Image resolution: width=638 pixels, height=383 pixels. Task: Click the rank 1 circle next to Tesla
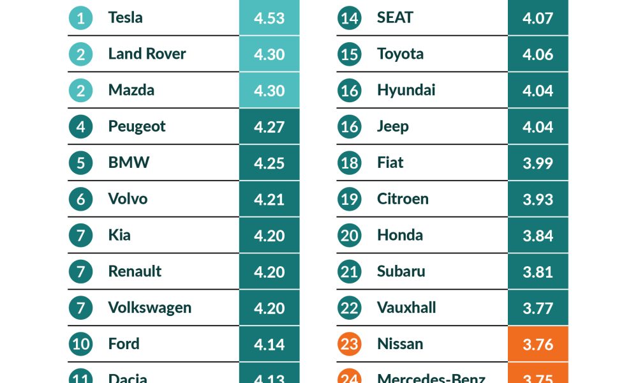pyautogui.click(x=80, y=19)
